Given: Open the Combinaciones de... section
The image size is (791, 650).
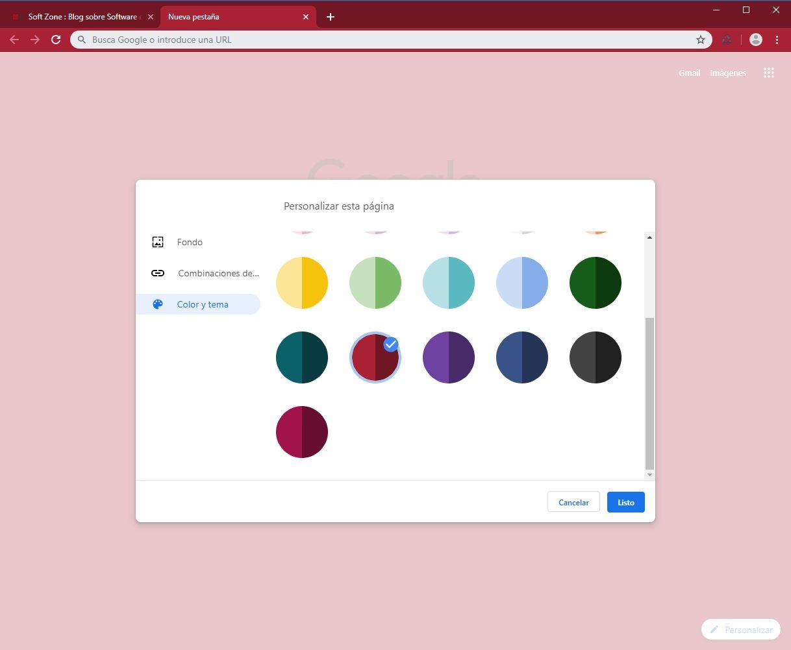Looking at the screenshot, I should click(x=198, y=273).
